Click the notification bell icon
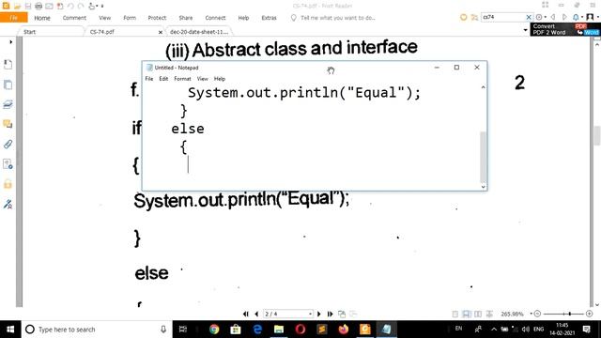This screenshot has width=601, height=338. (x=576, y=17)
